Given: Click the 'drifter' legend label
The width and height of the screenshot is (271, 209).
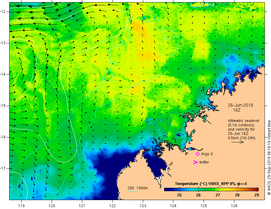Looking at the screenshot, I should (204, 162).
